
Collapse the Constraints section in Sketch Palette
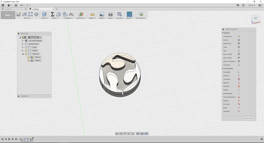click(223, 69)
